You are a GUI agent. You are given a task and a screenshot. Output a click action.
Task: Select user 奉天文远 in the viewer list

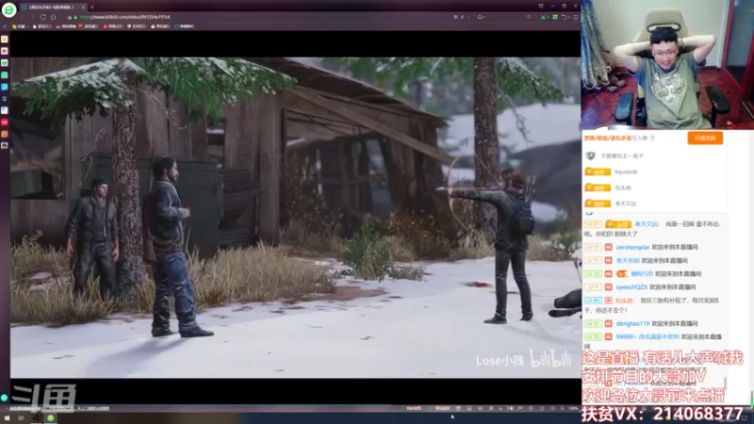pos(626,204)
